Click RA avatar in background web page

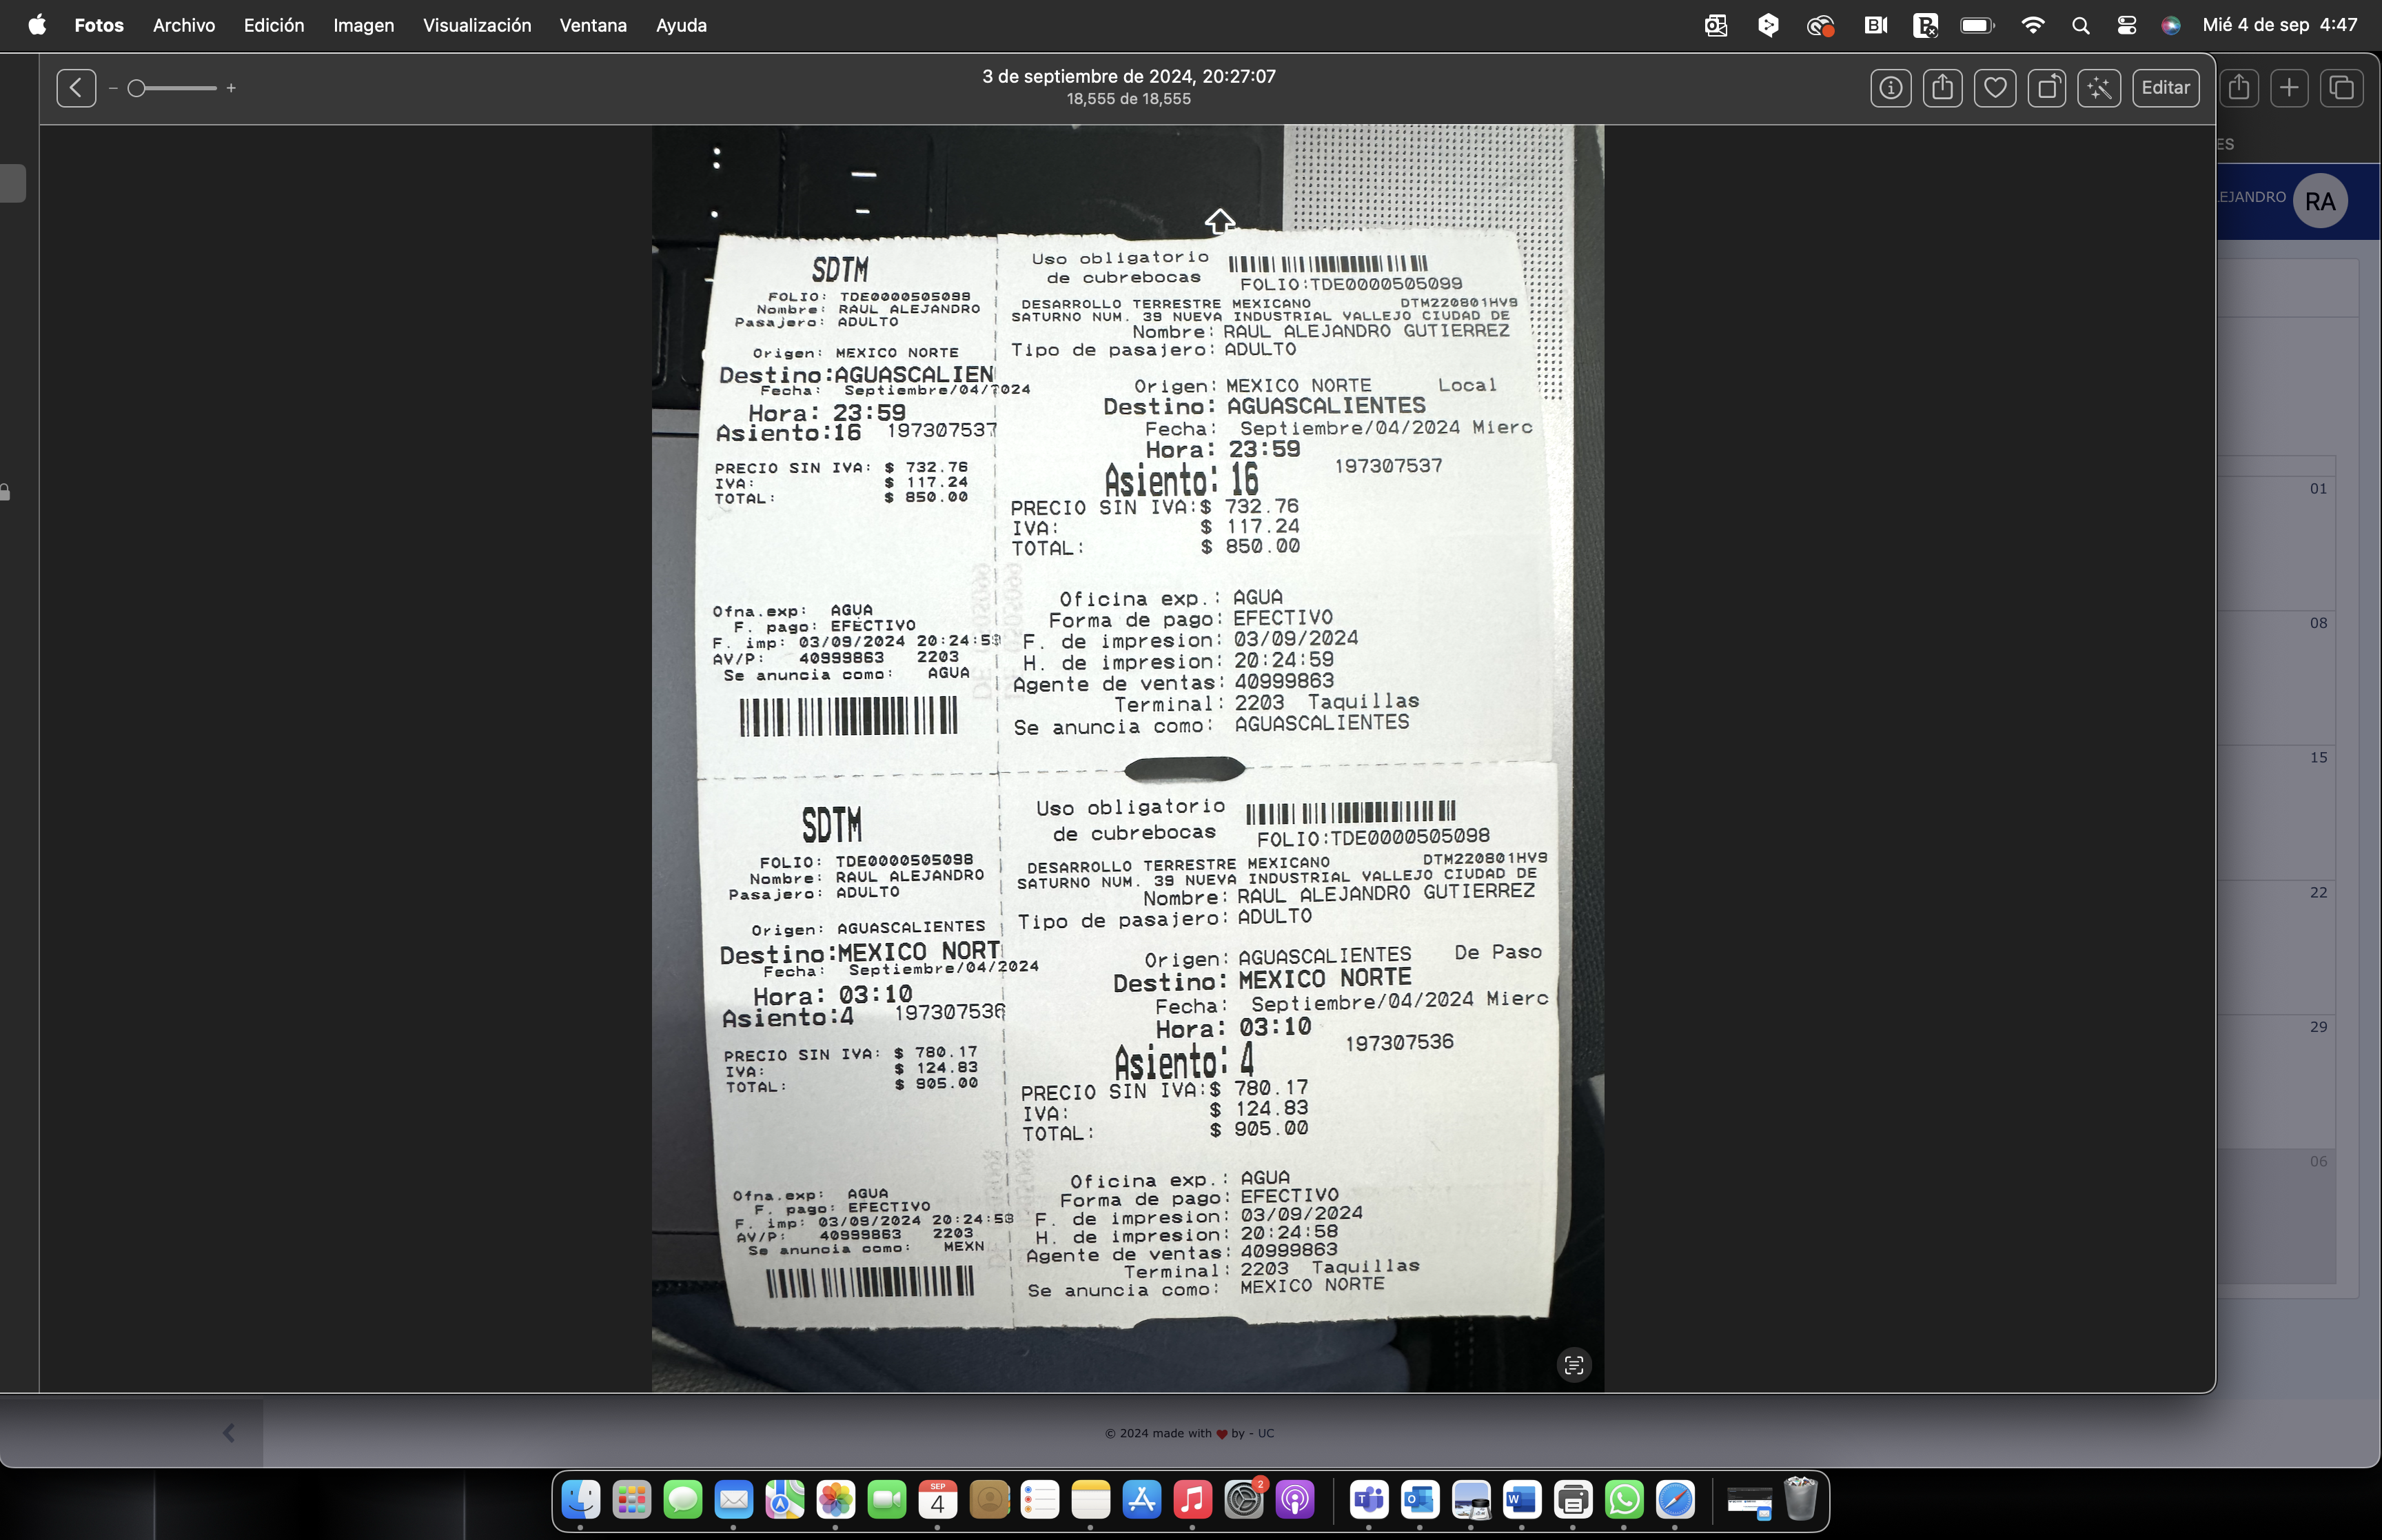2319,201
